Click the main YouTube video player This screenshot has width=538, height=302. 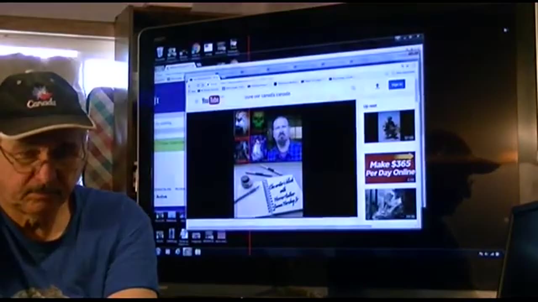point(272,159)
